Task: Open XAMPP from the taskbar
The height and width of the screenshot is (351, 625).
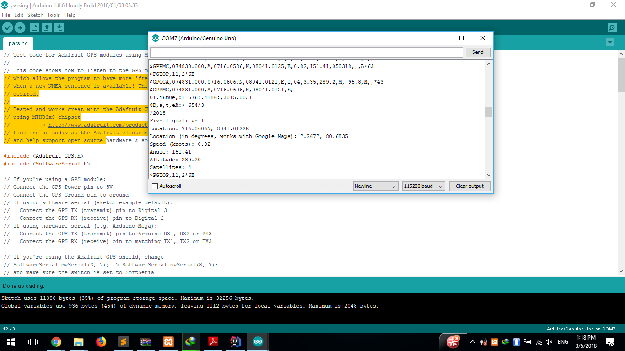Action: (x=168, y=342)
